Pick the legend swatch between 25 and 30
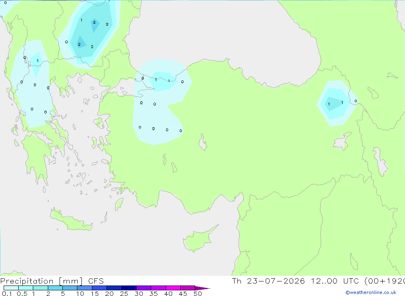The image size is (405, 296). tap(129, 288)
